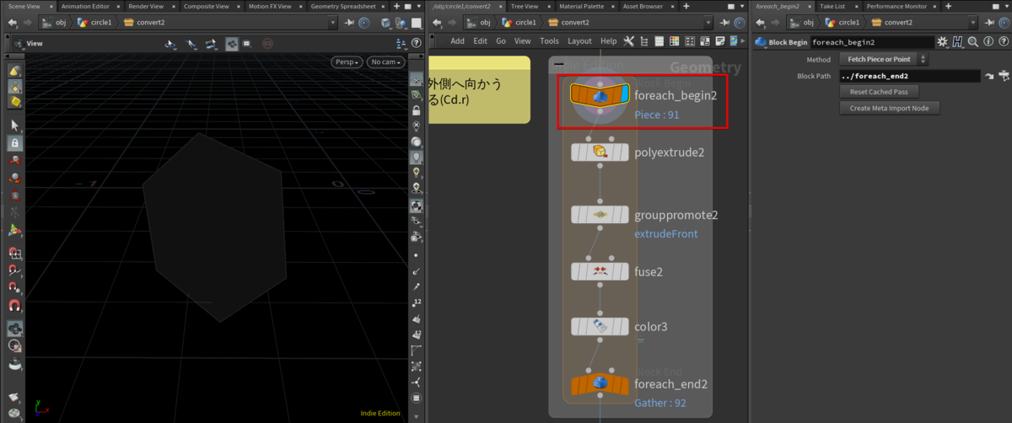Click the multi-colored Handle tool icon
The width and height of the screenshot is (1012, 423).
tap(14, 230)
